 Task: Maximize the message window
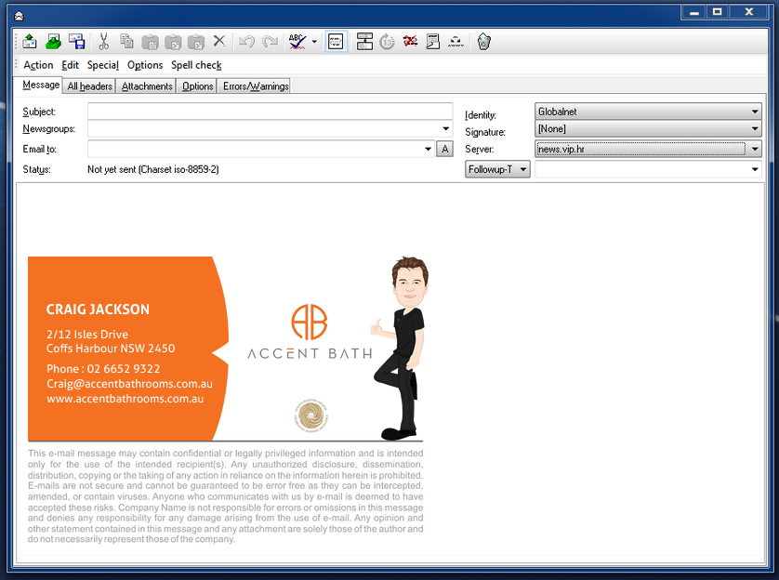click(x=717, y=12)
